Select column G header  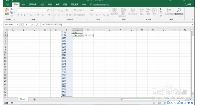pos(77,30)
